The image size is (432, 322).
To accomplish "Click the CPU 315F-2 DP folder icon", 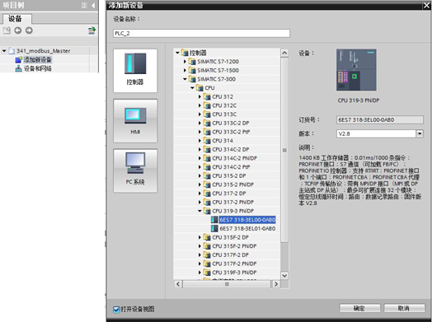I will (x=207, y=237).
